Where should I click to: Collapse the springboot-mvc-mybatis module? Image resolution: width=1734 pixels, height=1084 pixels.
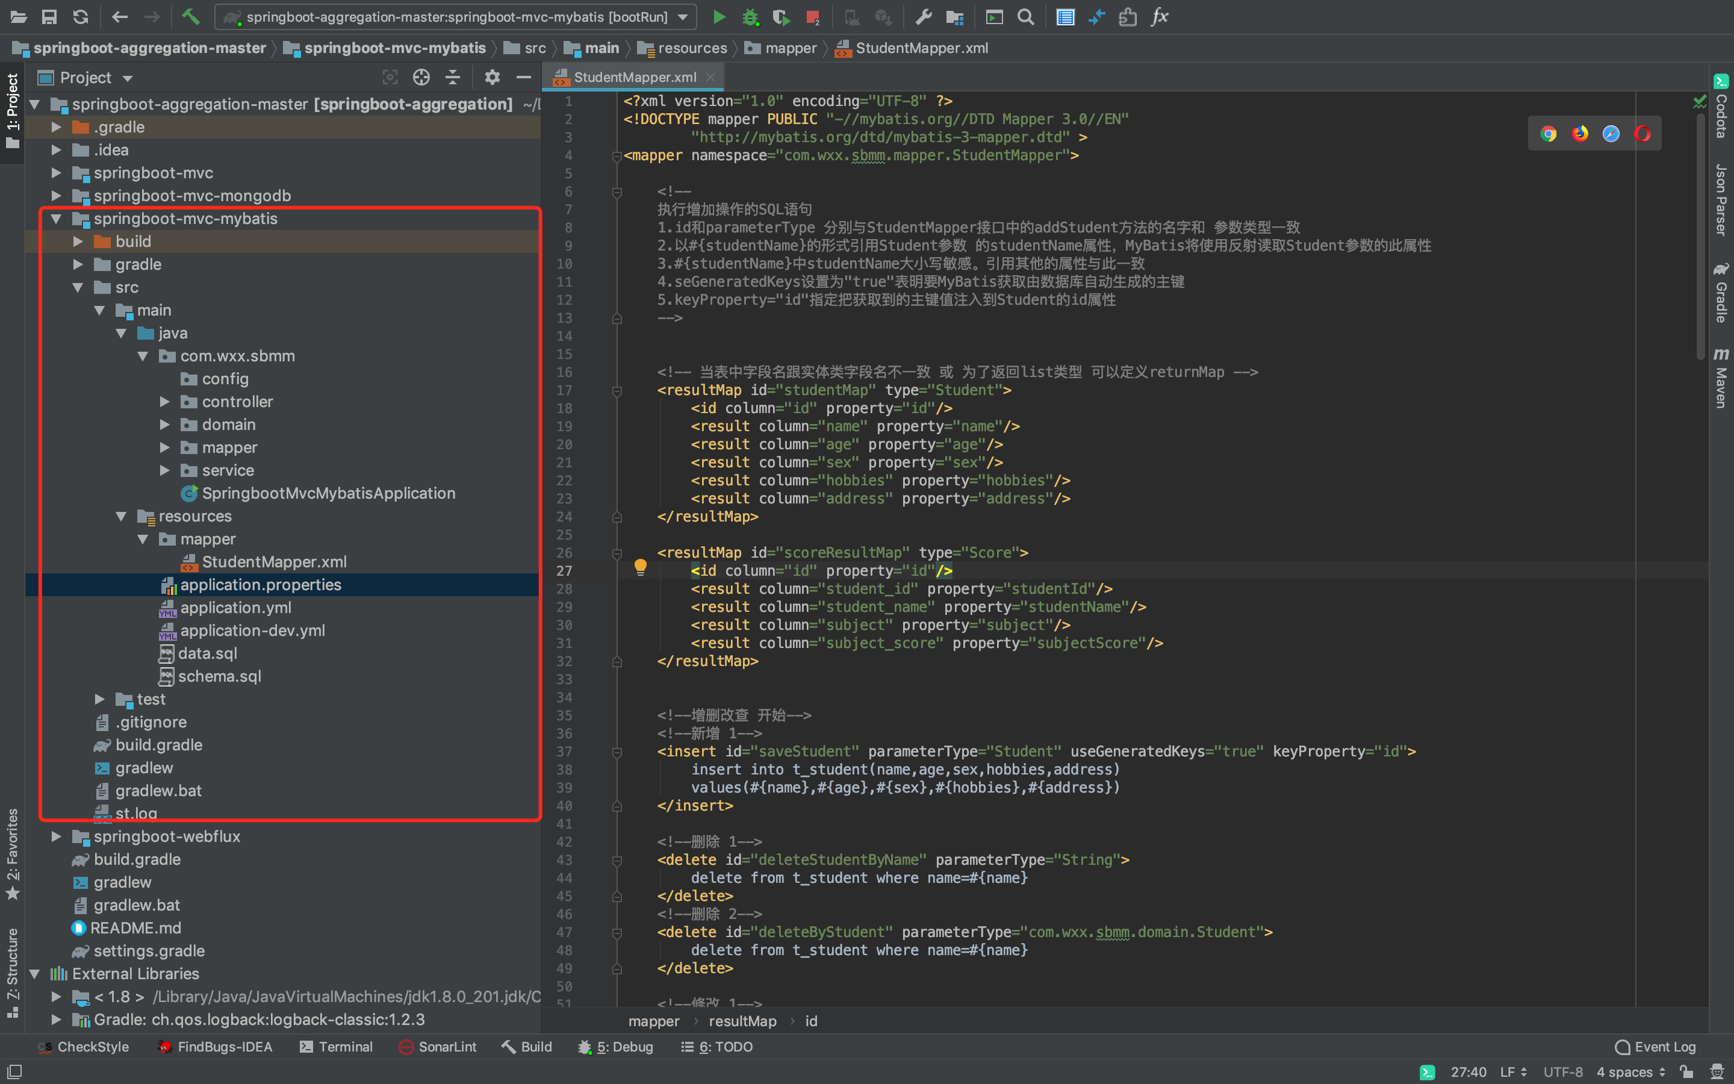[x=56, y=219]
